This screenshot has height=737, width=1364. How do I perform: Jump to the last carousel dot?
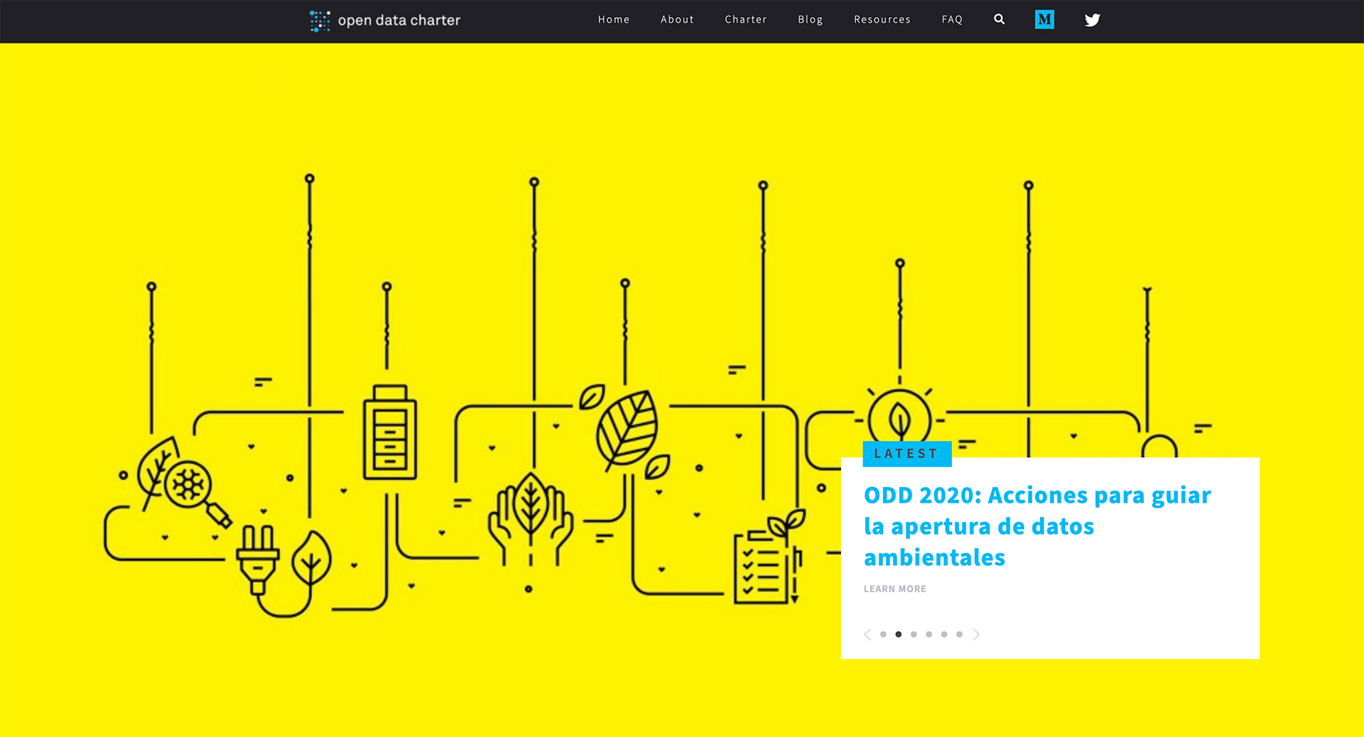(959, 635)
